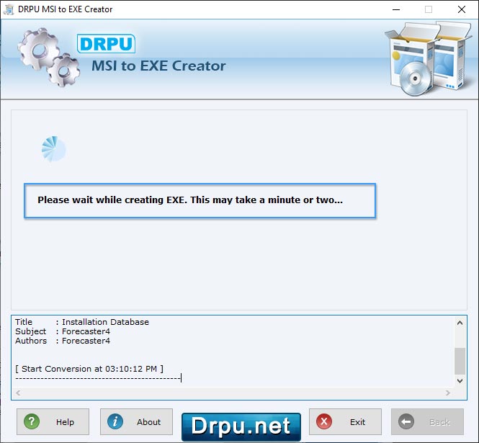479x443 pixels.
Task: Click the Help button label
Action: tap(65, 422)
